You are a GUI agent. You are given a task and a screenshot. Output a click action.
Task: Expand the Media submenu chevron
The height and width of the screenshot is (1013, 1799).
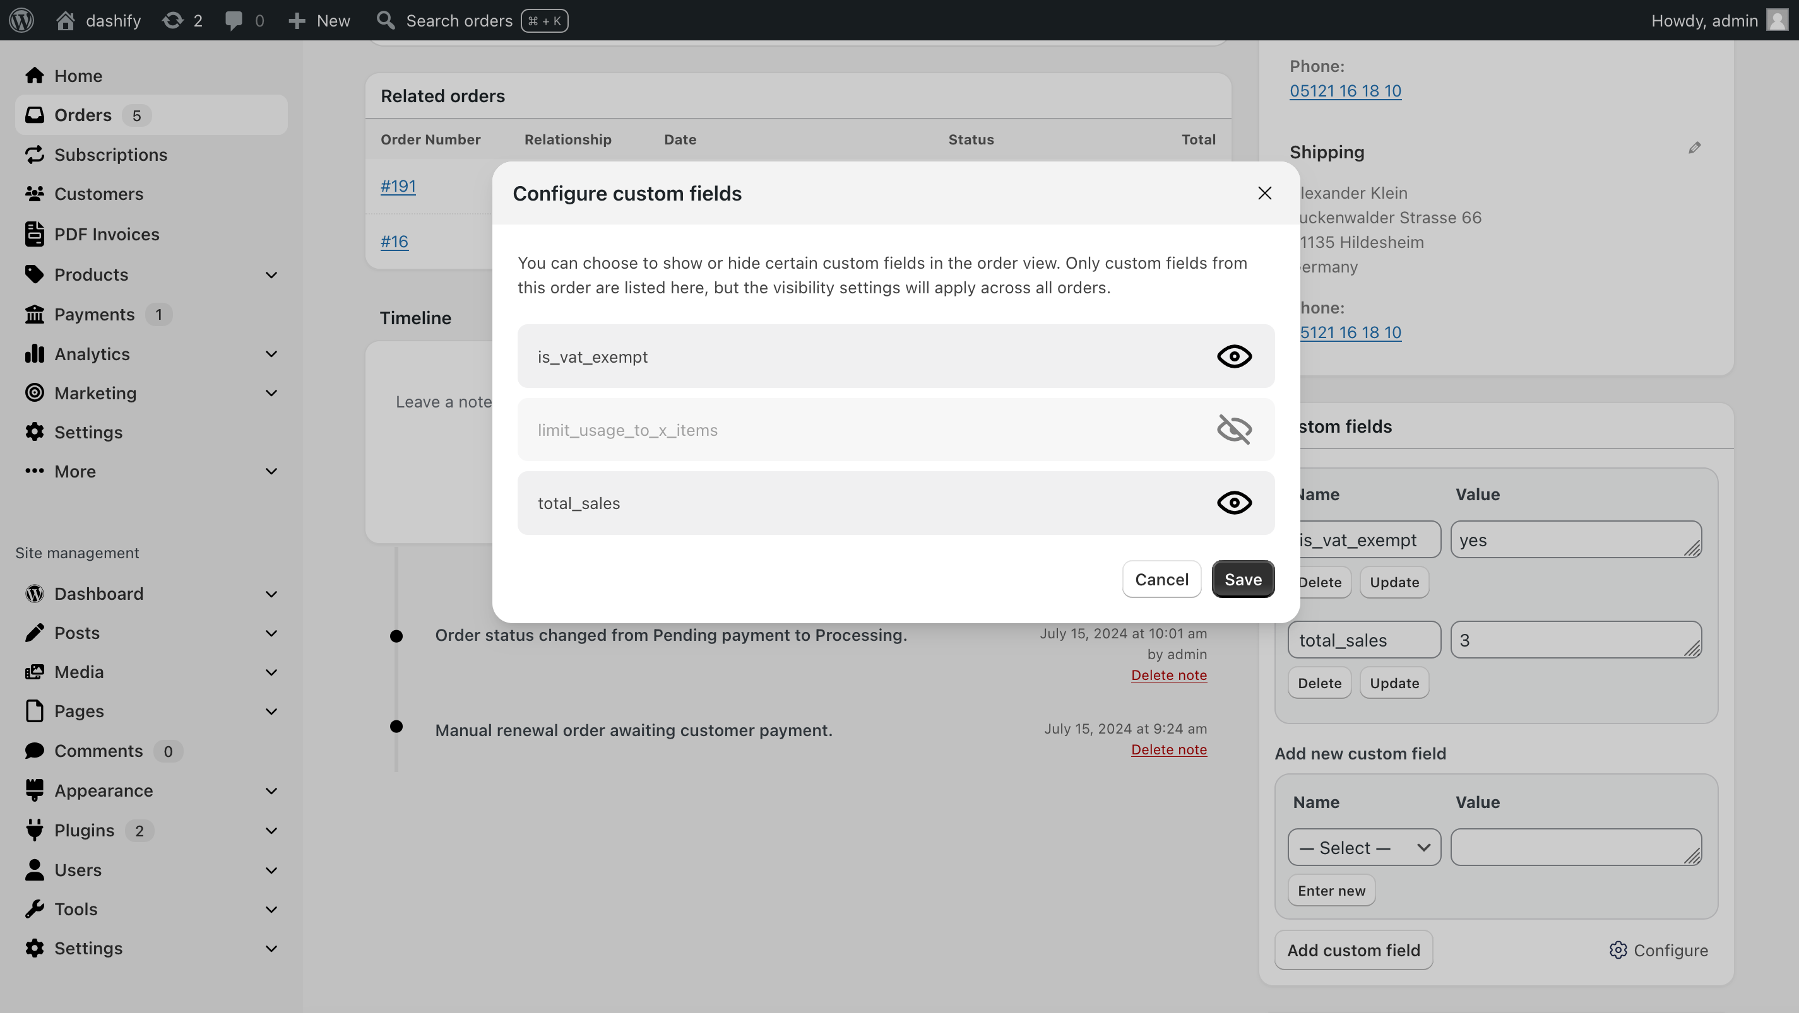click(x=271, y=672)
